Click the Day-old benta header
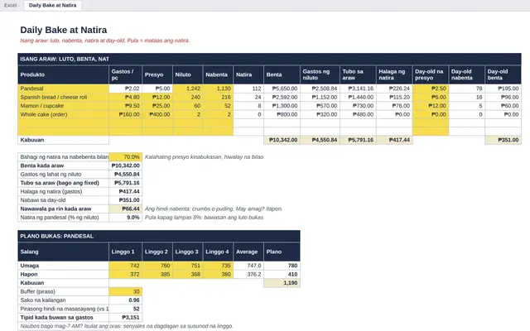This screenshot has width=530, height=331. 503,74
